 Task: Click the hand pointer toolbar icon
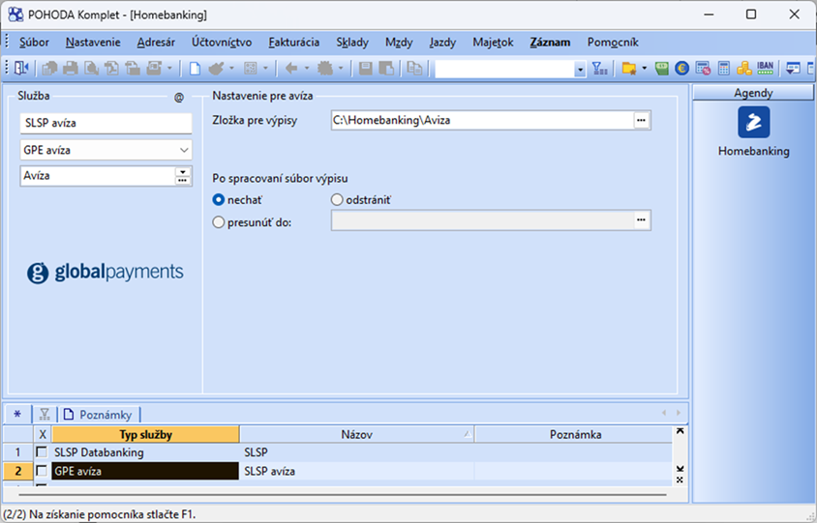(216, 69)
